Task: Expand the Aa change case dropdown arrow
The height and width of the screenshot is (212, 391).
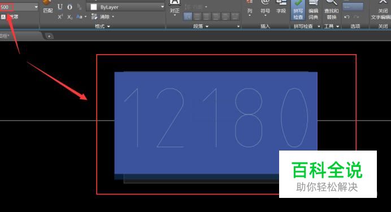Action: pos(85,17)
